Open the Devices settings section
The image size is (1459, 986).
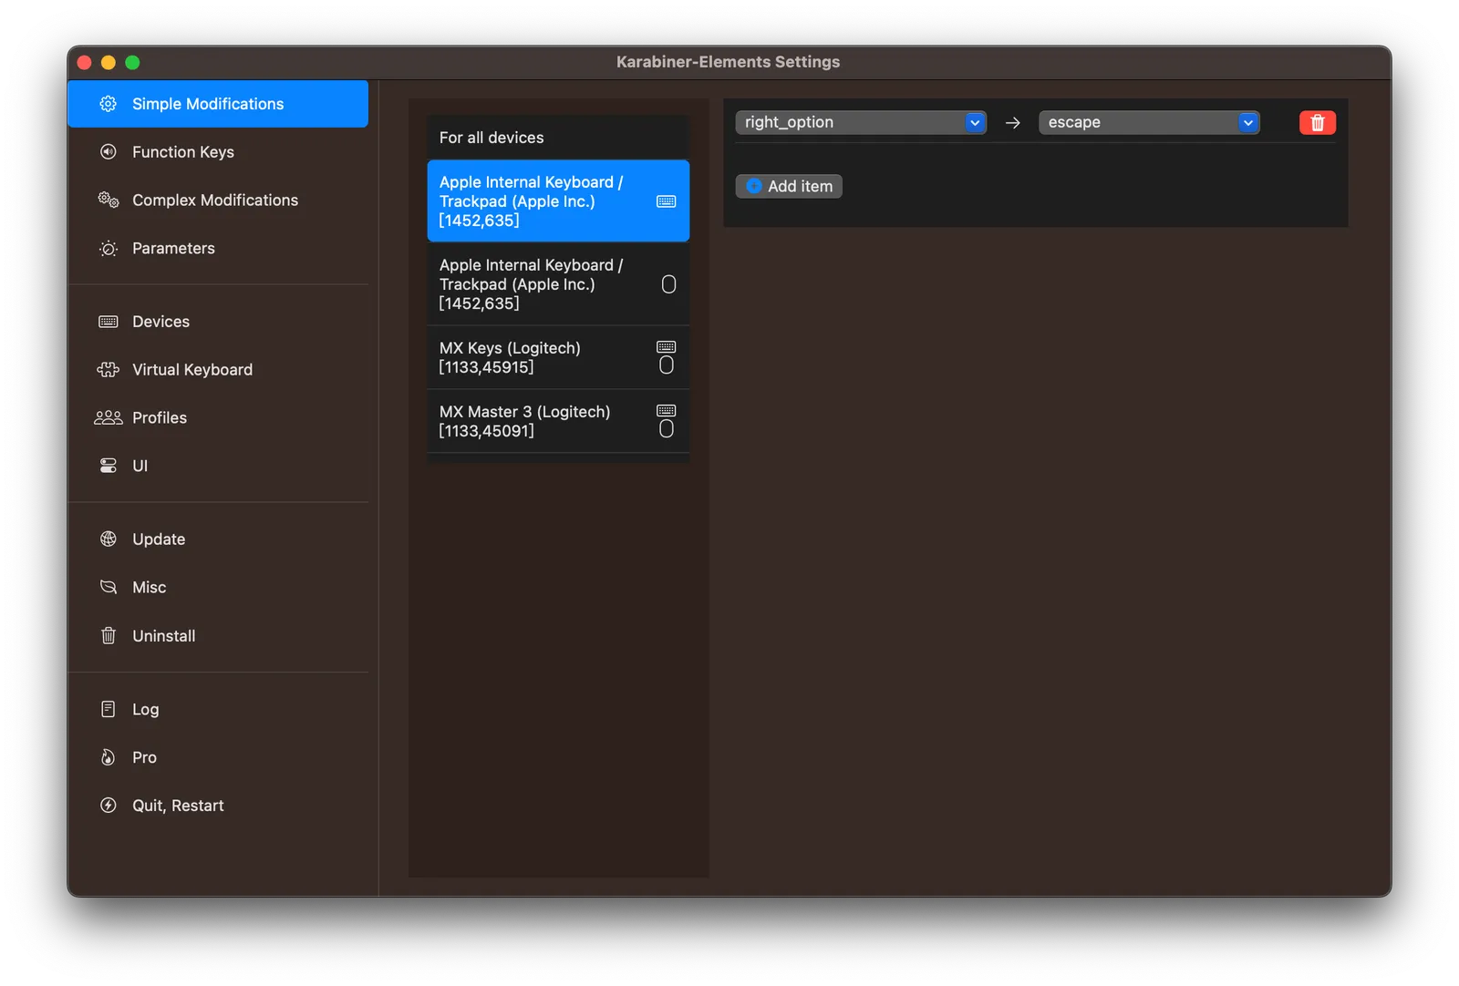(161, 322)
